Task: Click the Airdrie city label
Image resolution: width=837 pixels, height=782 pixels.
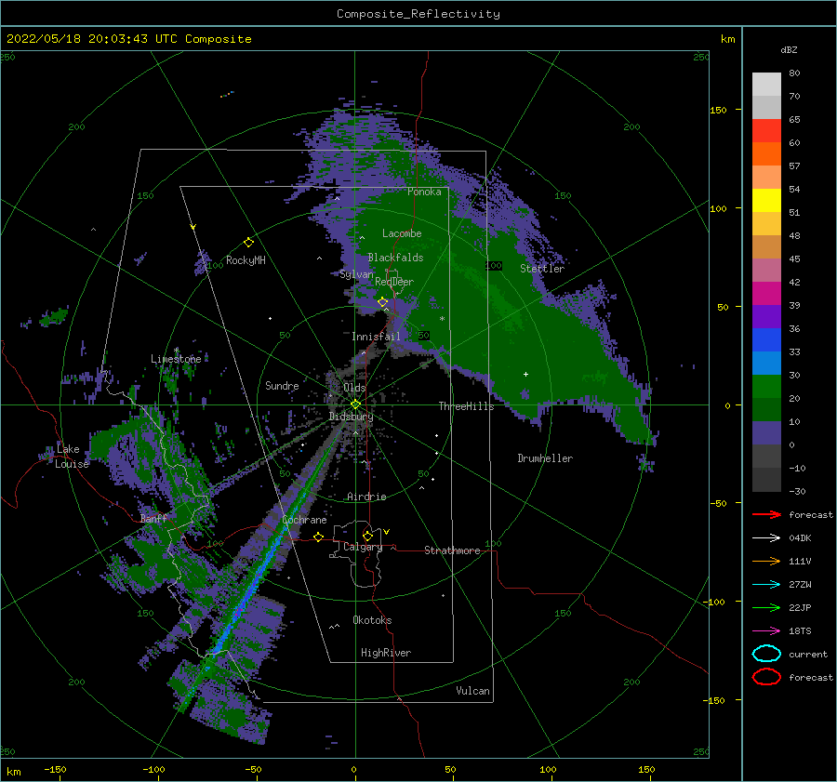Action: pos(366,497)
